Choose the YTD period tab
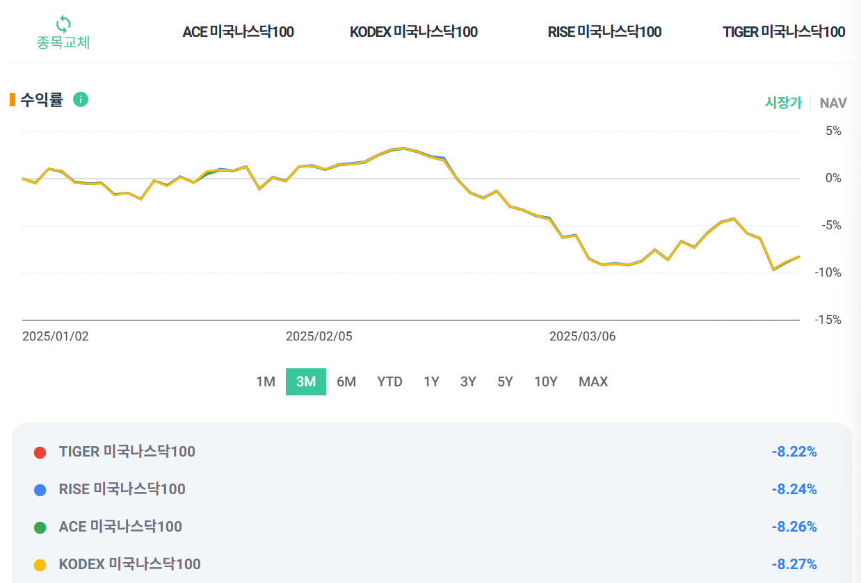The width and height of the screenshot is (861, 583). click(x=389, y=381)
